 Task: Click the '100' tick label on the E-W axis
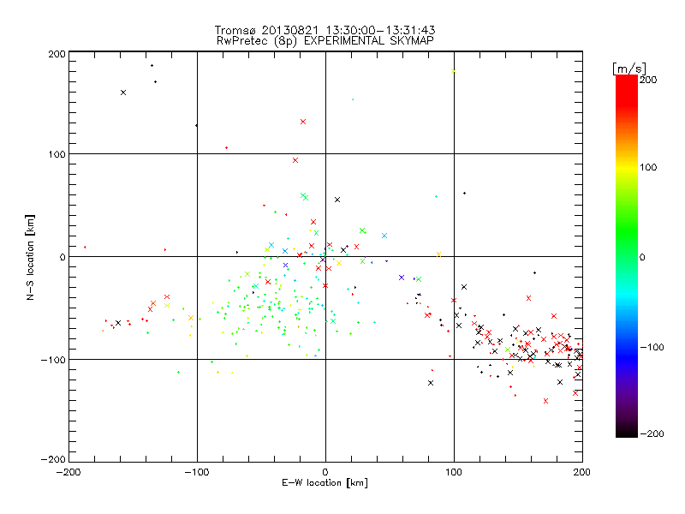[454, 472]
